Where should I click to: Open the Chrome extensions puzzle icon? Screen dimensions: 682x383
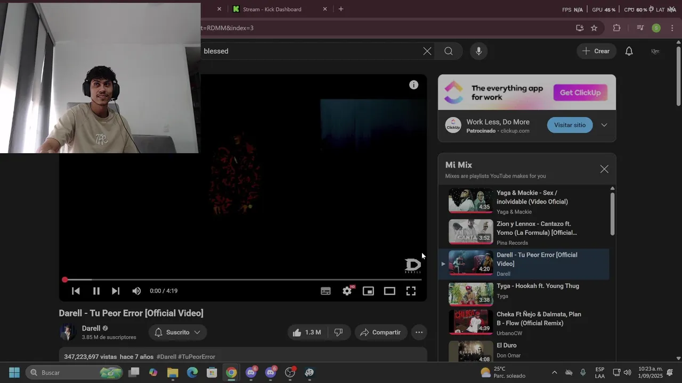(617, 28)
